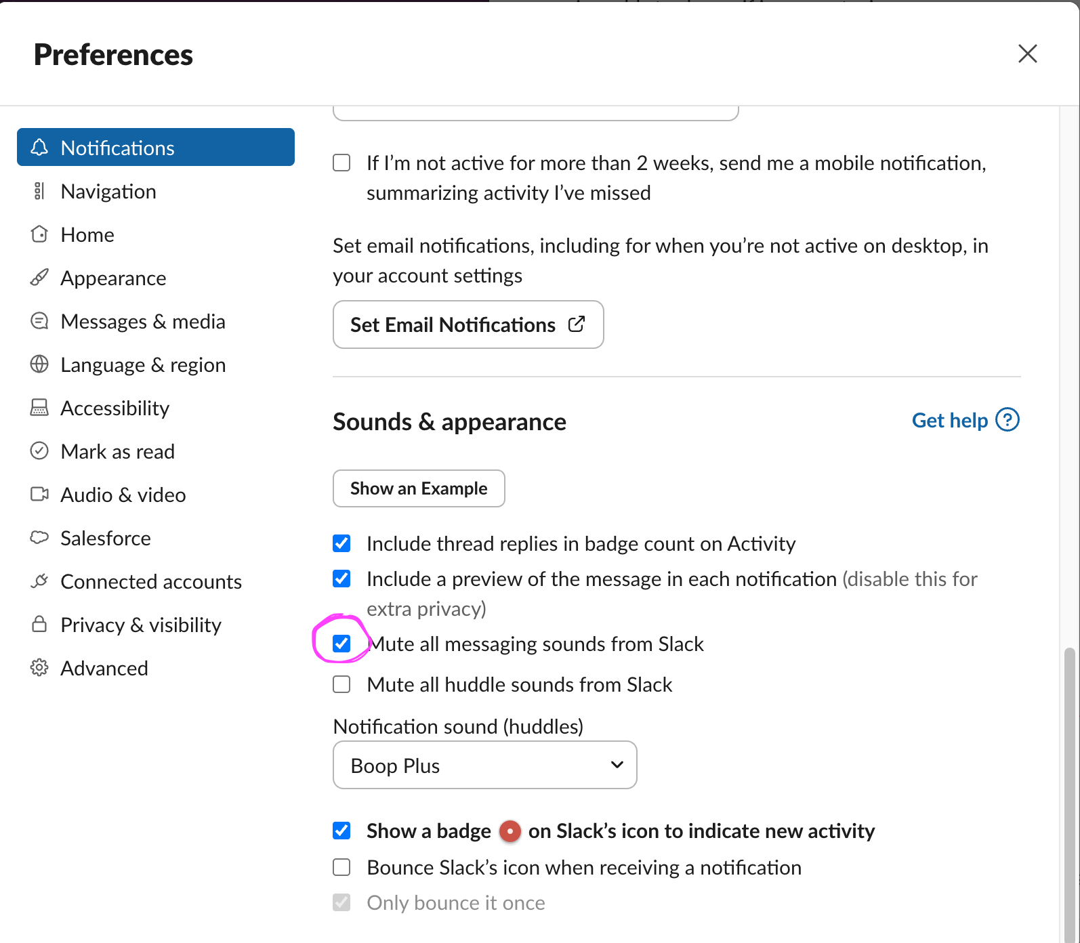Viewport: 1080px width, 943px height.
Task: Click the lock icon for Privacy & visibility
Action: pyautogui.click(x=39, y=625)
